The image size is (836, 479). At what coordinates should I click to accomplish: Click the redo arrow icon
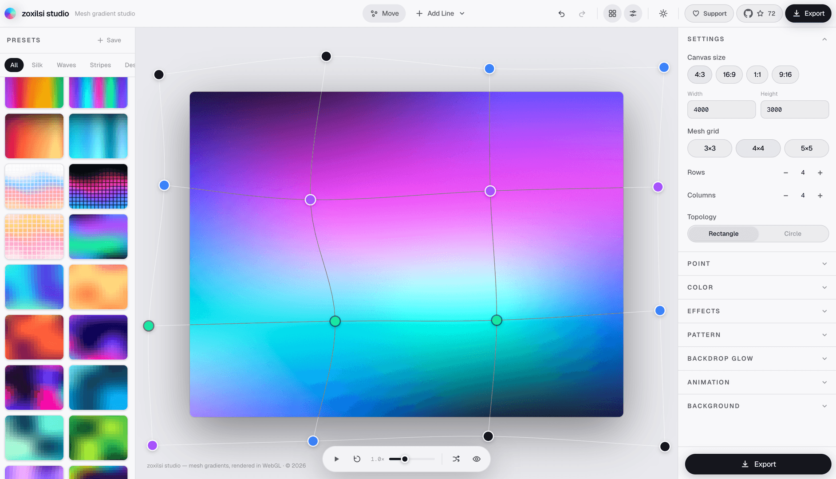pyautogui.click(x=582, y=14)
